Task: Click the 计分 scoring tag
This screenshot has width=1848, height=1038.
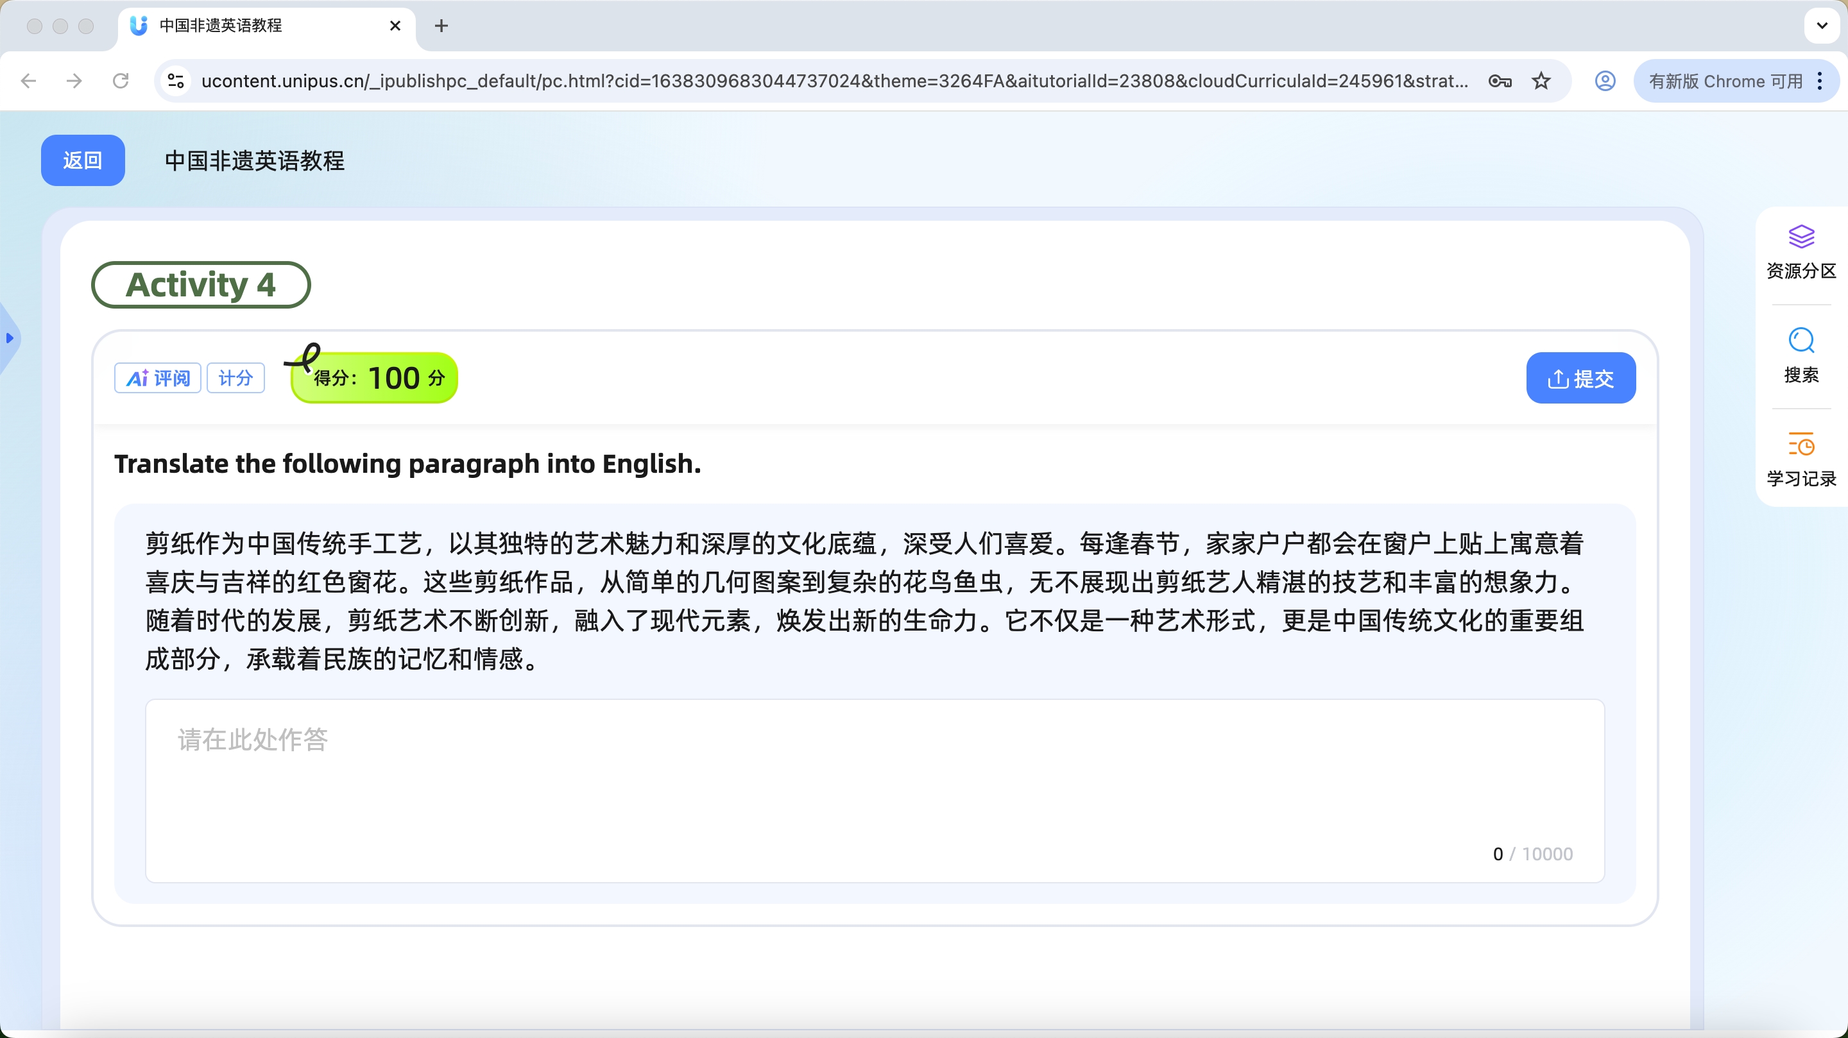Action: 235,378
